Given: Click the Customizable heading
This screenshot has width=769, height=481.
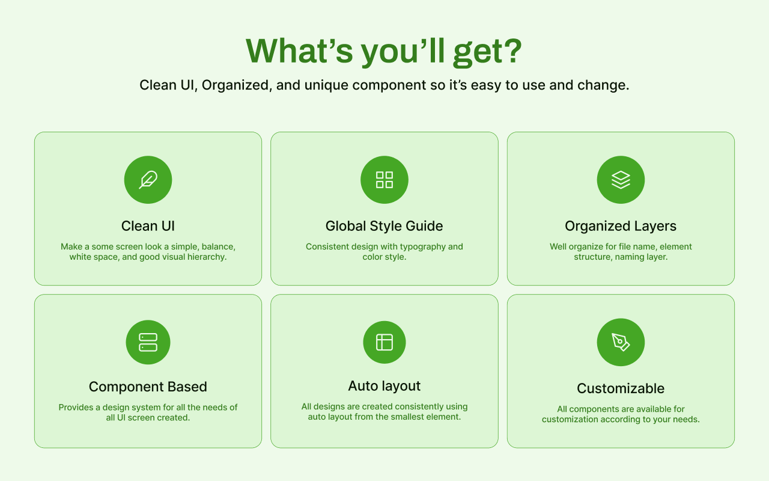Looking at the screenshot, I should point(621,388).
